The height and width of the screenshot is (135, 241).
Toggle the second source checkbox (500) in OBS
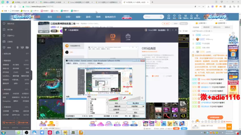click(89, 101)
